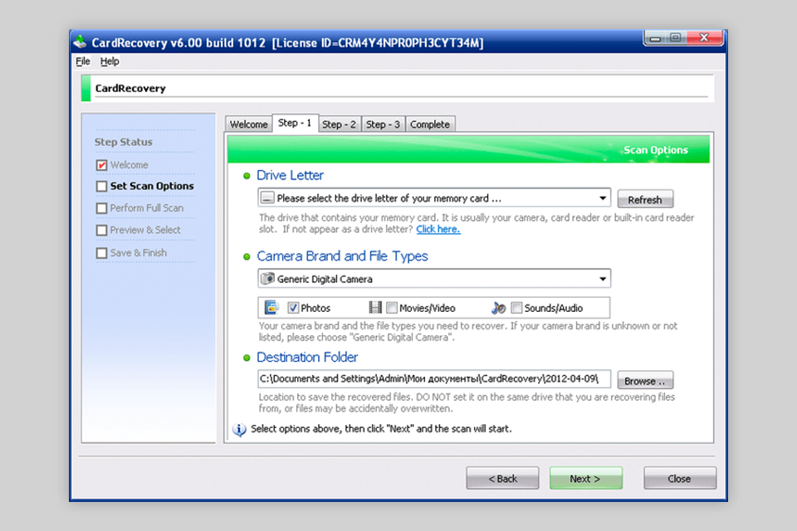Viewport: 797px width, 531px height.
Task: Toggle the Welcome step status checkbox
Action: 101,165
